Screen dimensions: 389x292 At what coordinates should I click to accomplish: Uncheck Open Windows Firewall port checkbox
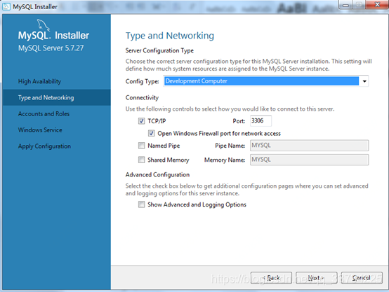pos(152,133)
